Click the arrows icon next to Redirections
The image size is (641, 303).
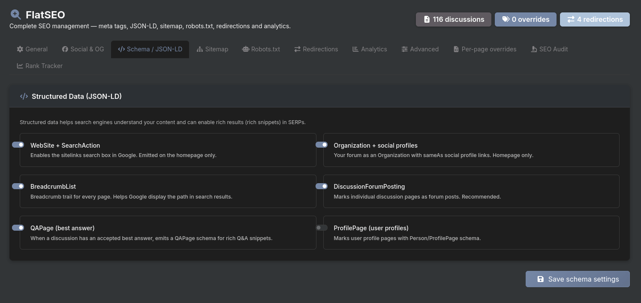coord(297,49)
